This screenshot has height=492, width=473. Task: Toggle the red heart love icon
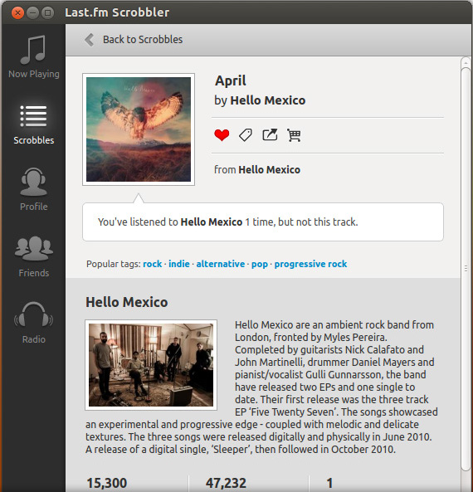pyautogui.click(x=222, y=135)
